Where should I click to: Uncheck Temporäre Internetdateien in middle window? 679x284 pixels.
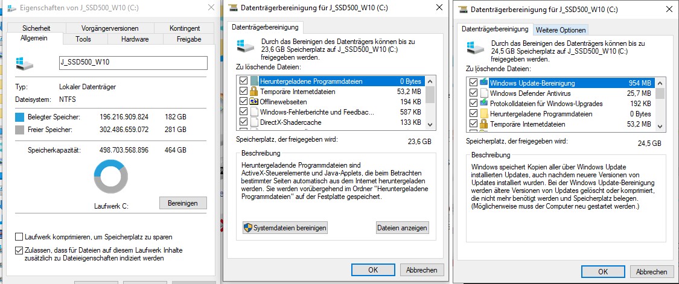243,91
